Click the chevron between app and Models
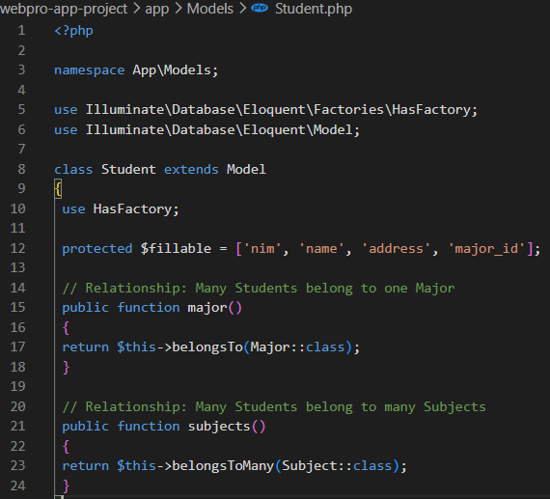Image resolution: width=550 pixels, height=499 pixels. tap(179, 9)
